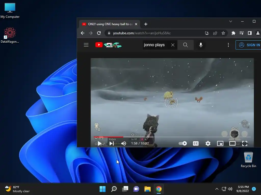Viewport: 261px width, 195px height.
Task: Open weather widget 82°F Mostly clear
Action: [17, 189]
